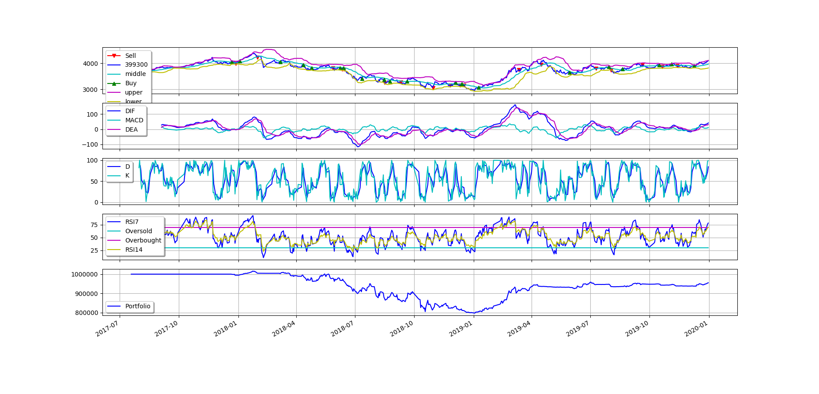The width and height of the screenshot is (819, 394).
Task: Click the 2019-04 x-axis date label
Action: [x=519, y=329]
